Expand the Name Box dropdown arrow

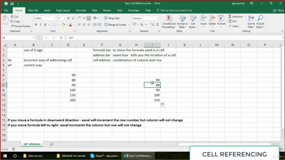coord(34,38)
